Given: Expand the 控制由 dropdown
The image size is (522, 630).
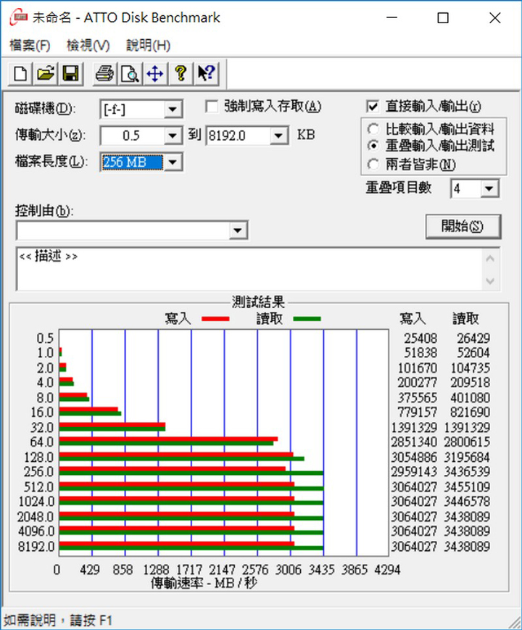Looking at the screenshot, I should pyautogui.click(x=238, y=231).
